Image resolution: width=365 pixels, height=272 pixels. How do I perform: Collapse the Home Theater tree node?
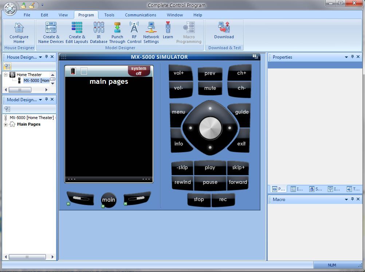6,75
